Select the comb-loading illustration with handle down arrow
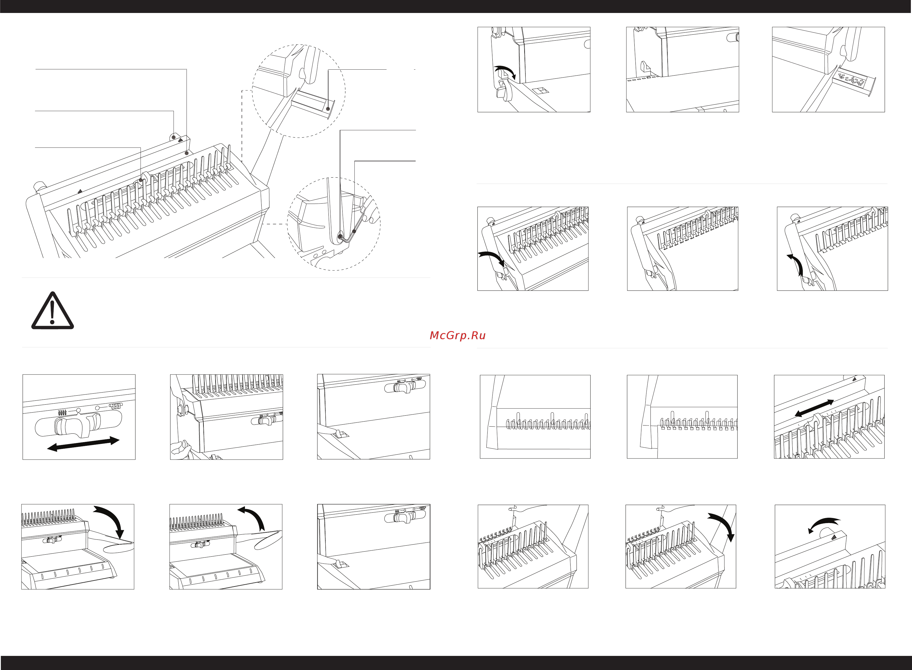Screen dimensions: 912x670 point(681,546)
